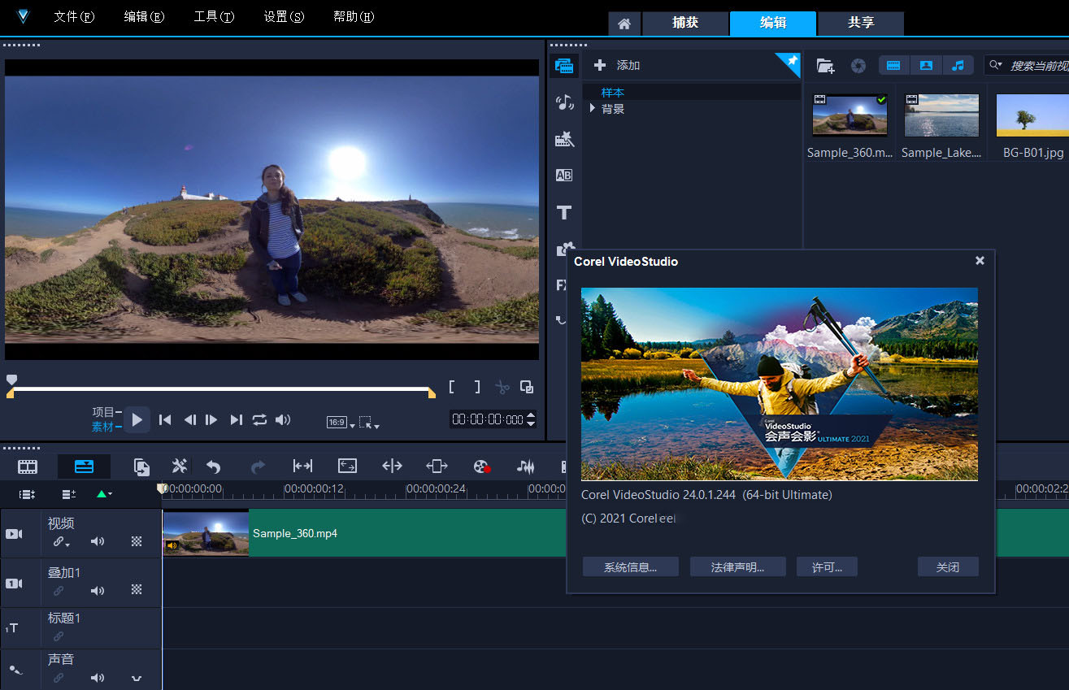The width and height of the screenshot is (1069, 690).
Task: Adjust the system volume speaker in preview
Action: click(x=283, y=419)
